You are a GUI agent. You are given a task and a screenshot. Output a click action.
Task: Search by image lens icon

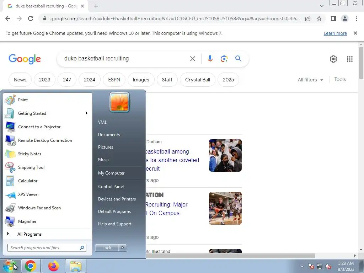(x=224, y=59)
